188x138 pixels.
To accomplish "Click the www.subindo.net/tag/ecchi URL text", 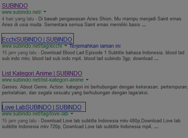I will click(x=32, y=46).
